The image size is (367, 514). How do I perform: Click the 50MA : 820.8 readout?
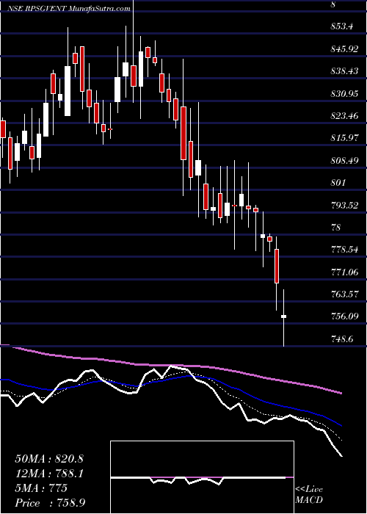(49, 459)
